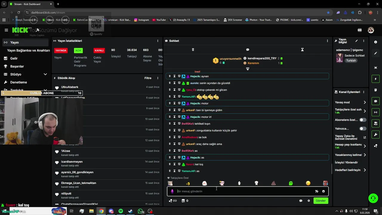Click the speech bubble icon under Sohbet header

click(x=248, y=50)
